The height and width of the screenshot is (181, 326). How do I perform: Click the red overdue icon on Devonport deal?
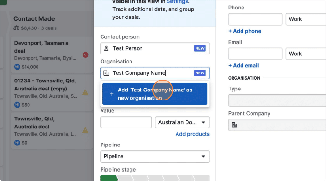coord(85,55)
